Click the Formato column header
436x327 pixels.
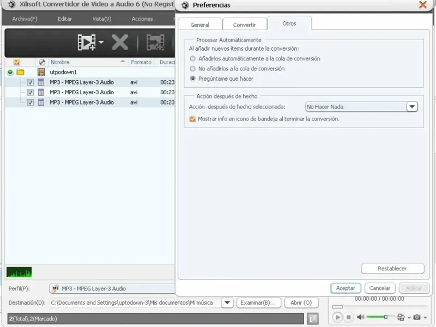141,62
